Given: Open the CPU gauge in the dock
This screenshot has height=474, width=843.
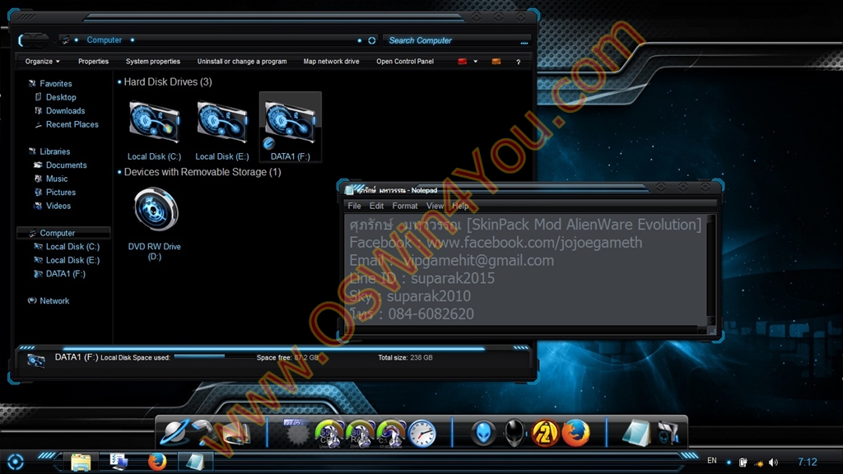Looking at the screenshot, I should click(x=329, y=434).
